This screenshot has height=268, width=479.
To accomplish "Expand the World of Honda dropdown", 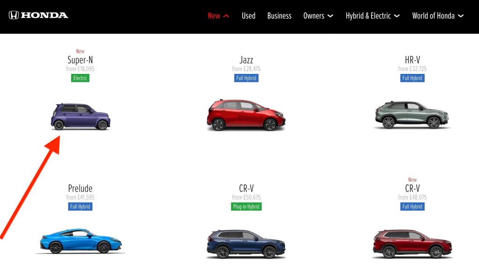I will click(437, 16).
